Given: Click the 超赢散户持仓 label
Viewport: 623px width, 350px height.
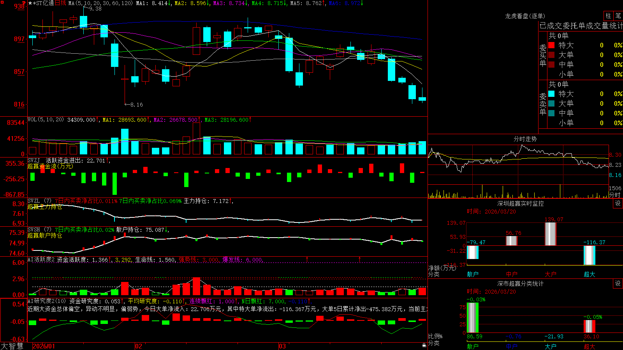Looking at the screenshot, I should pyautogui.click(x=45, y=235).
